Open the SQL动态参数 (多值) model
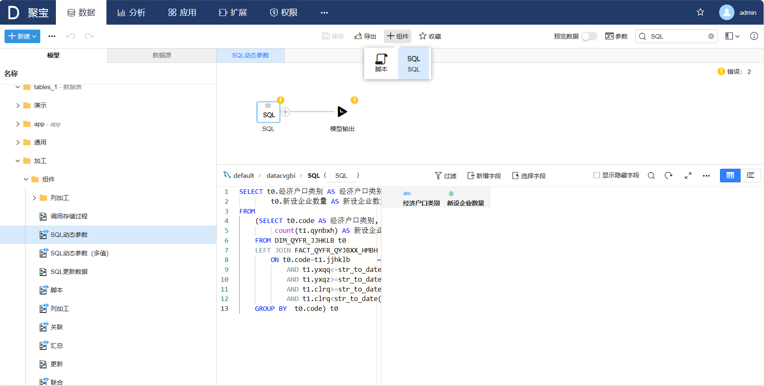The height and width of the screenshot is (386, 764). (74, 253)
